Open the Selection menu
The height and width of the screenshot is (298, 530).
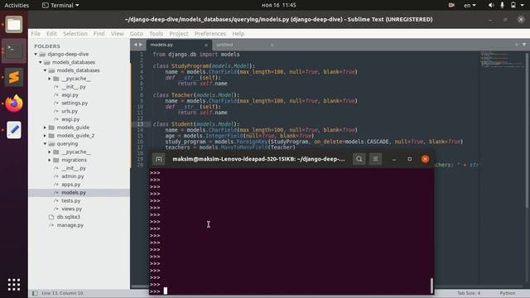coord(75,33)
